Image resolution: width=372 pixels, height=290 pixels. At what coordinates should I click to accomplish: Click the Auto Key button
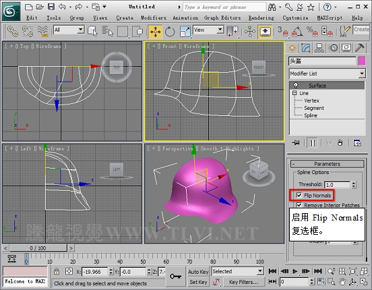198,272
